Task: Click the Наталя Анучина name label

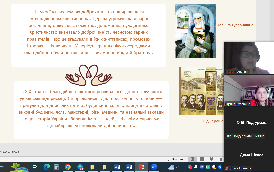Action: coord(237,72)
